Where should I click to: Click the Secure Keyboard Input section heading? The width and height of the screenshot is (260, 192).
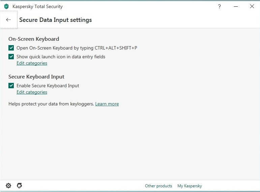[36, 76]
